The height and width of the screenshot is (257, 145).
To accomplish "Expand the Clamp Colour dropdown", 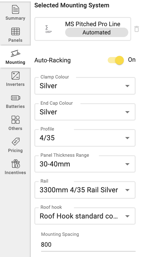I will click(x=85, y=86).
